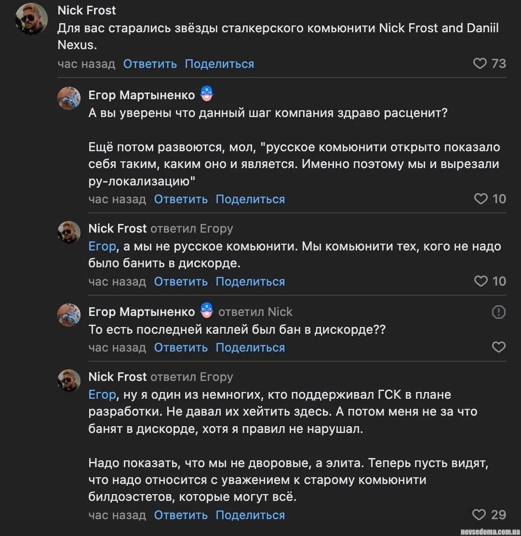Like Nick Frost's "не русское комьюнити" reply
Viewport: 521px width, 536px height.
(481, 281)
